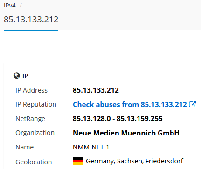The width and height of the screenshot is (201, 169).
Task: Click the bold IP address value 85.13.133.212
Action: pos(96,90)
